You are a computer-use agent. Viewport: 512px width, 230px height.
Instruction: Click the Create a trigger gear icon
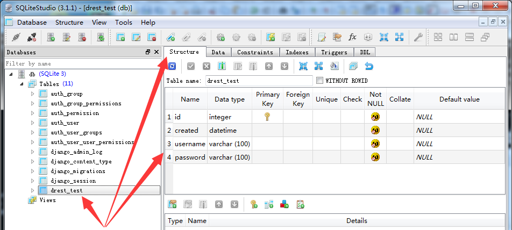[x=221, y=37]
